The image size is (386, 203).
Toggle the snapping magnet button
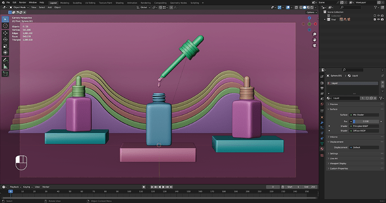click(160, 7)
